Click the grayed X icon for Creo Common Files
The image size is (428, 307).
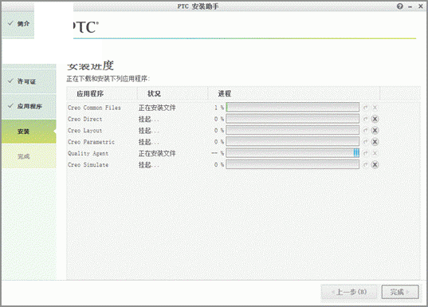[x=375, y=108]
